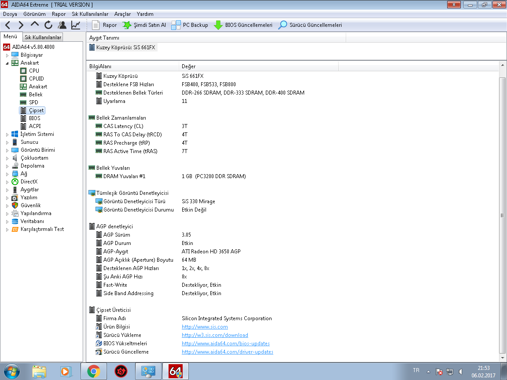Switch to the Menü tab
Viewport: 507px width, 380px height.
(x=11, y=37)
